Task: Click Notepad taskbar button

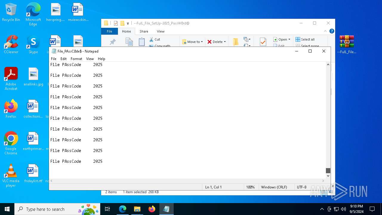Action: pyautogui.click(x=166, y=209)
